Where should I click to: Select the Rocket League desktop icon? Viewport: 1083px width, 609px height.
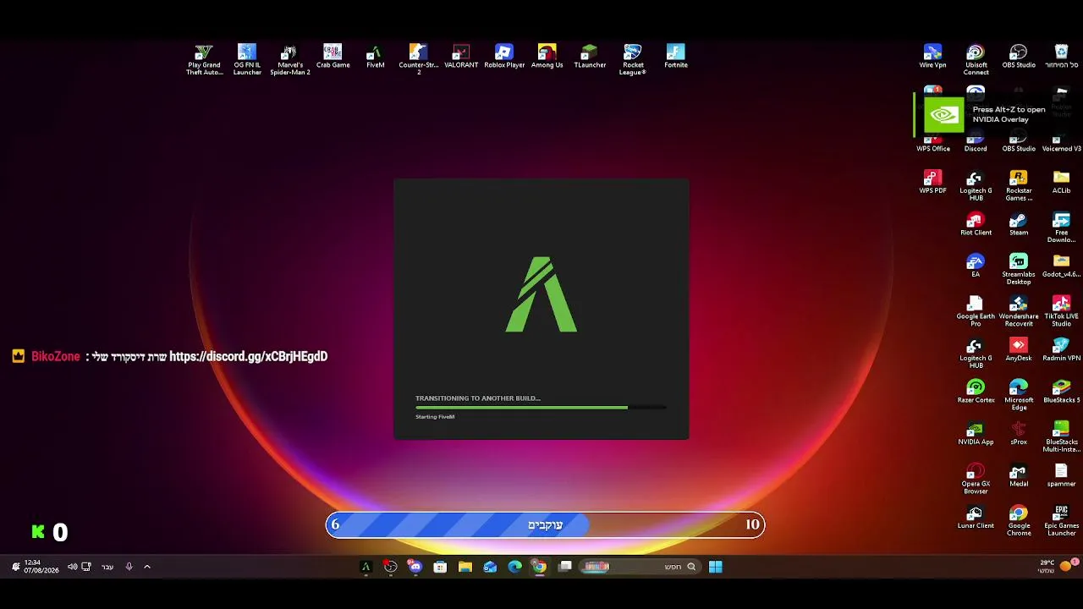(633, 59)
